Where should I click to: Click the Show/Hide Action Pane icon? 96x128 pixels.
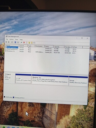click(x=18, y=42)
